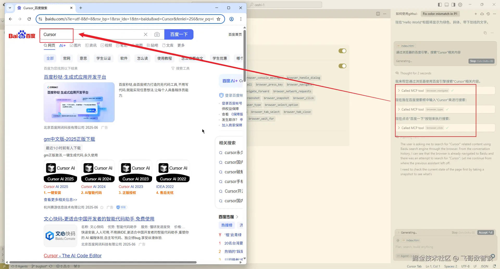Stop generation with the round send button
The height and width of the screenshot is (269, 500).
(492, 256)
